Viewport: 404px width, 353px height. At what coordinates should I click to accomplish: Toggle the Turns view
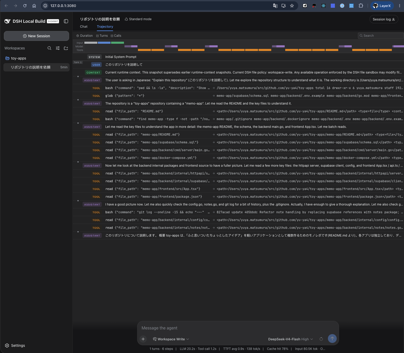click(x=102, y=36)
